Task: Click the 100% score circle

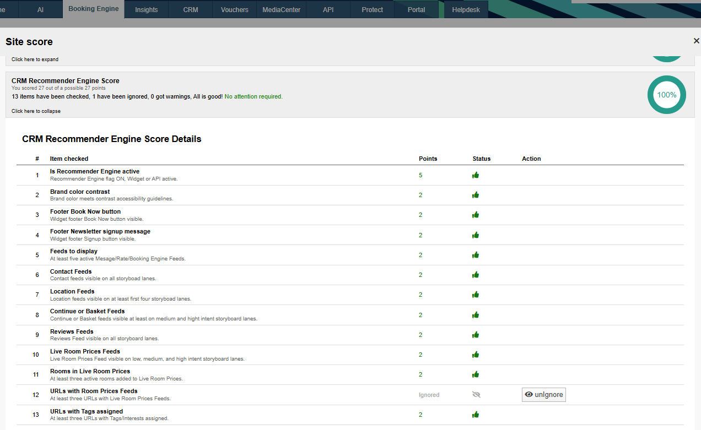Action: click(667, 95)
